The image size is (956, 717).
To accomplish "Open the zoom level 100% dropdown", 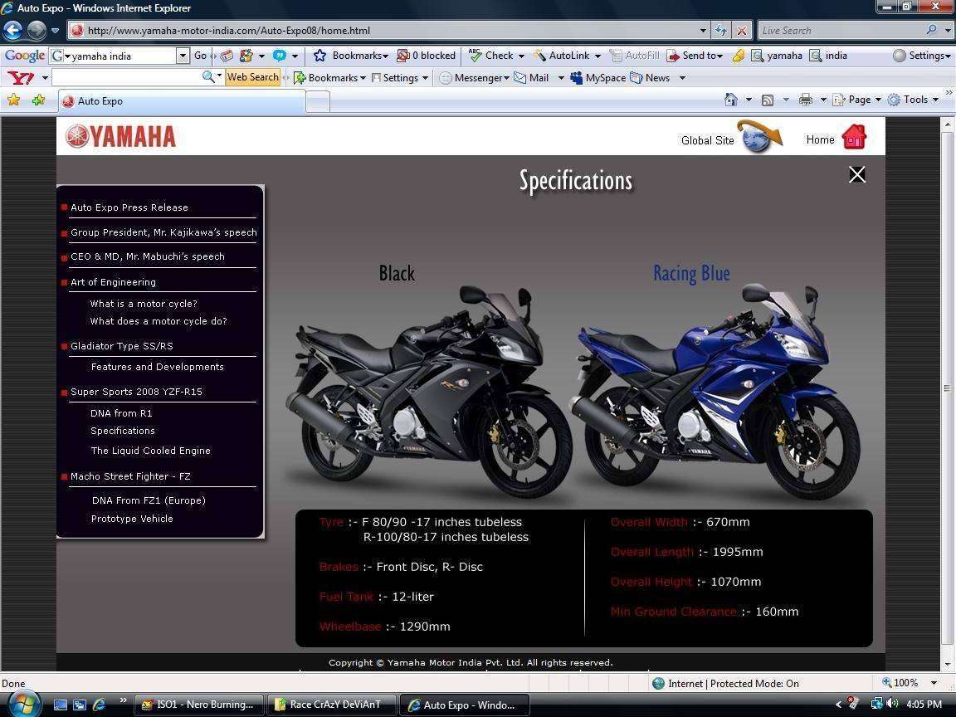I will tap(934, 683).
